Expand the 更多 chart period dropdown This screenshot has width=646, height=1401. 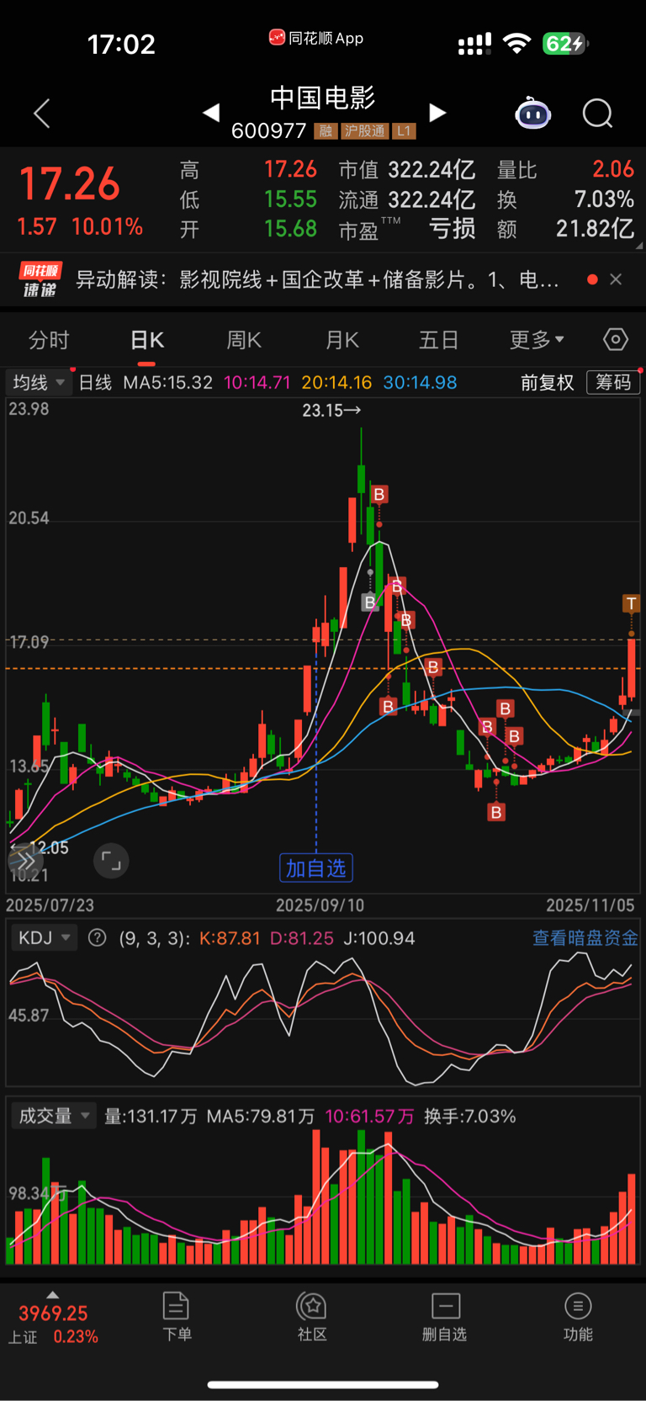coord(537,340)
